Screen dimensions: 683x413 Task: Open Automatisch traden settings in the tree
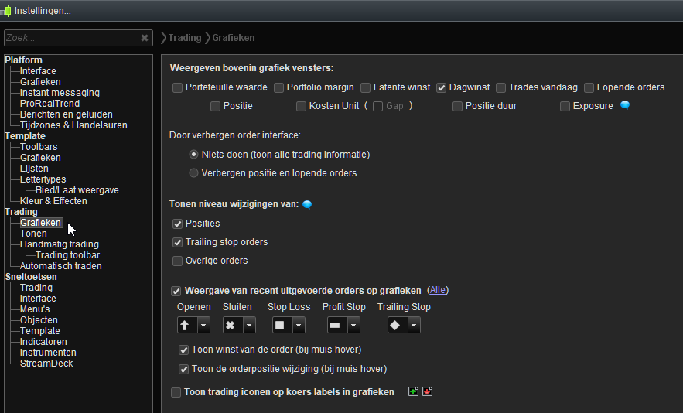60,266
